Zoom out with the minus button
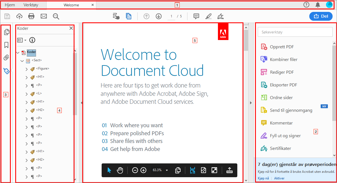 [x=135, y=170]
